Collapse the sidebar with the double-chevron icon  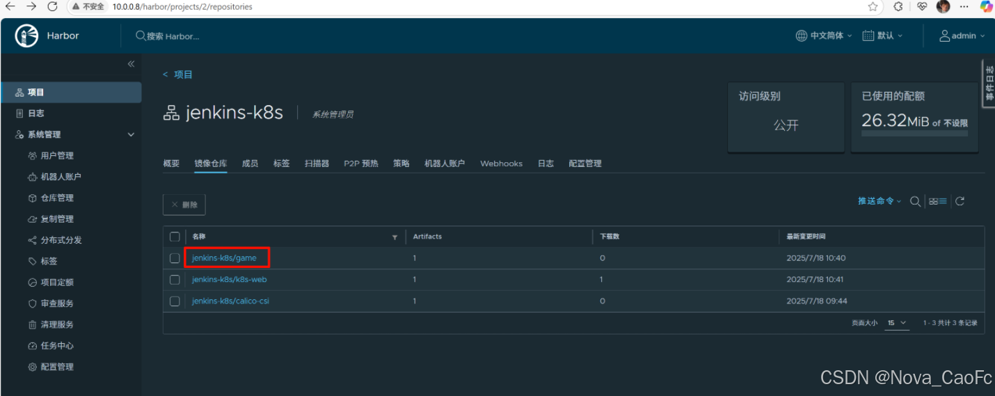coord(131,64)
